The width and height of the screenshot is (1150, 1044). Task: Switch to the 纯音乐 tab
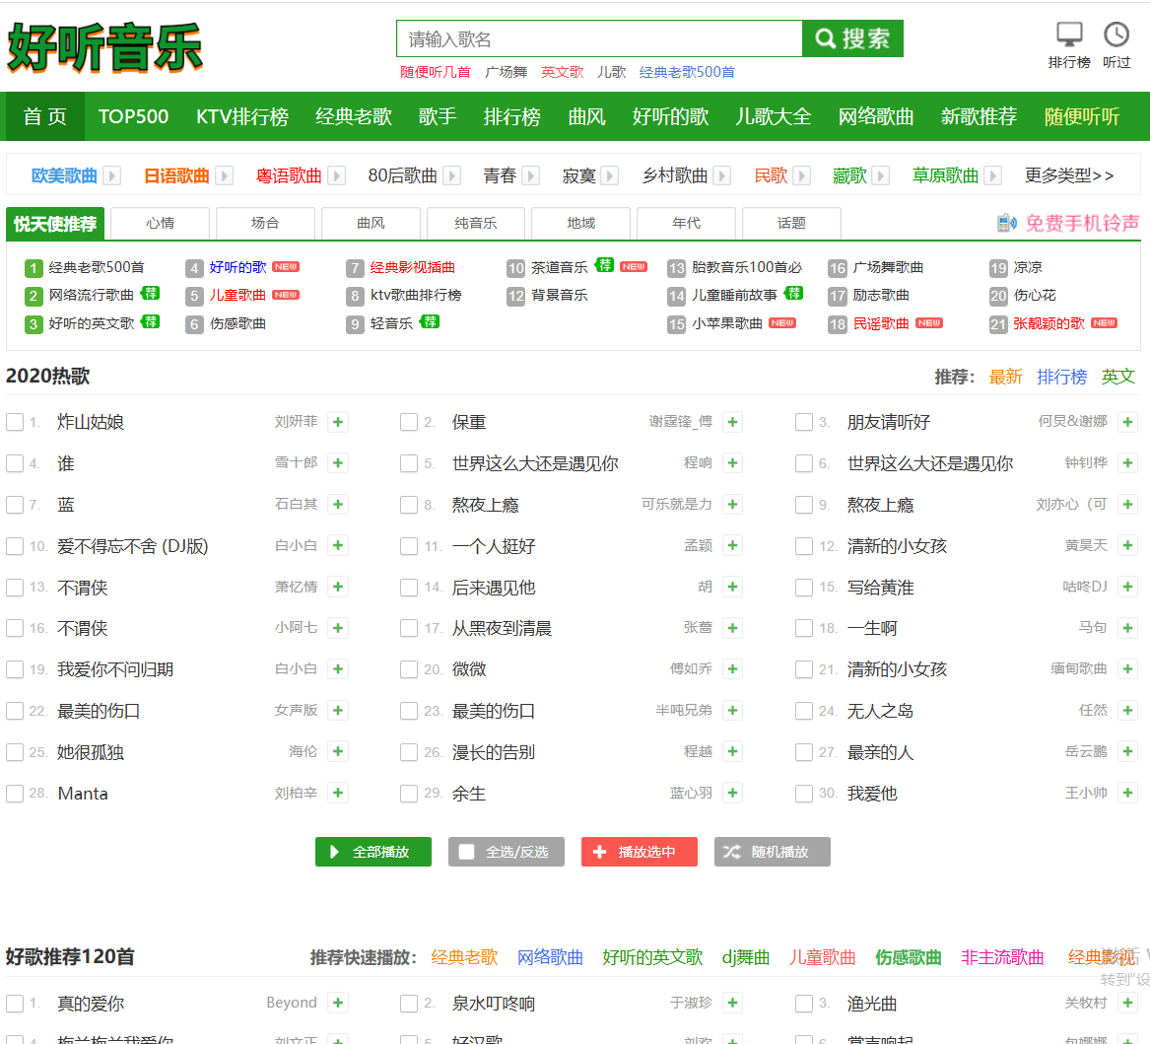475,223
